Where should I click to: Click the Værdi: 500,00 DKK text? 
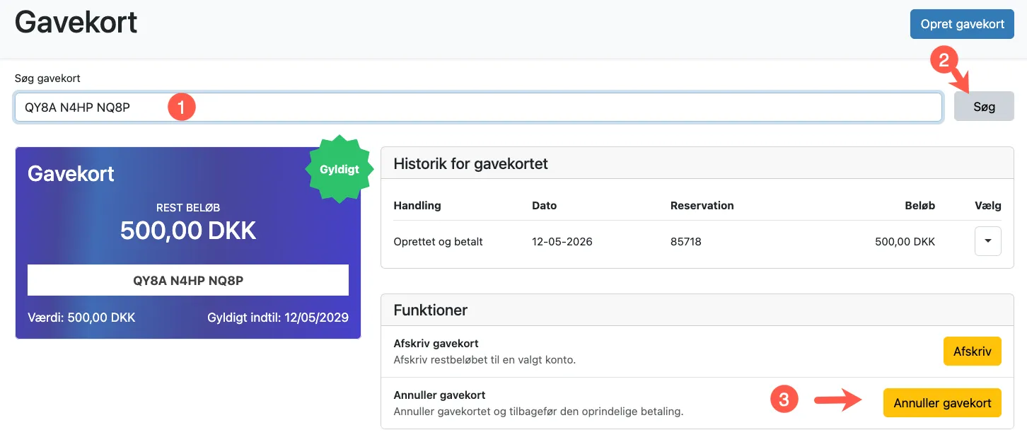(81, 318)
